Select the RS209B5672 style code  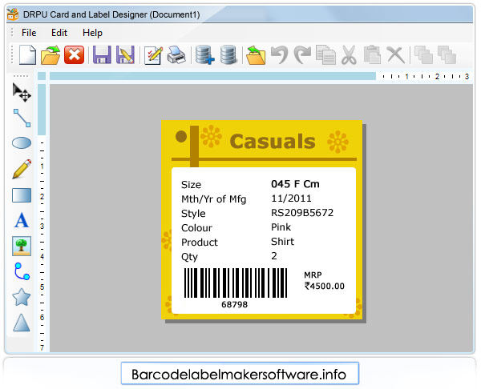pos(302,213)
